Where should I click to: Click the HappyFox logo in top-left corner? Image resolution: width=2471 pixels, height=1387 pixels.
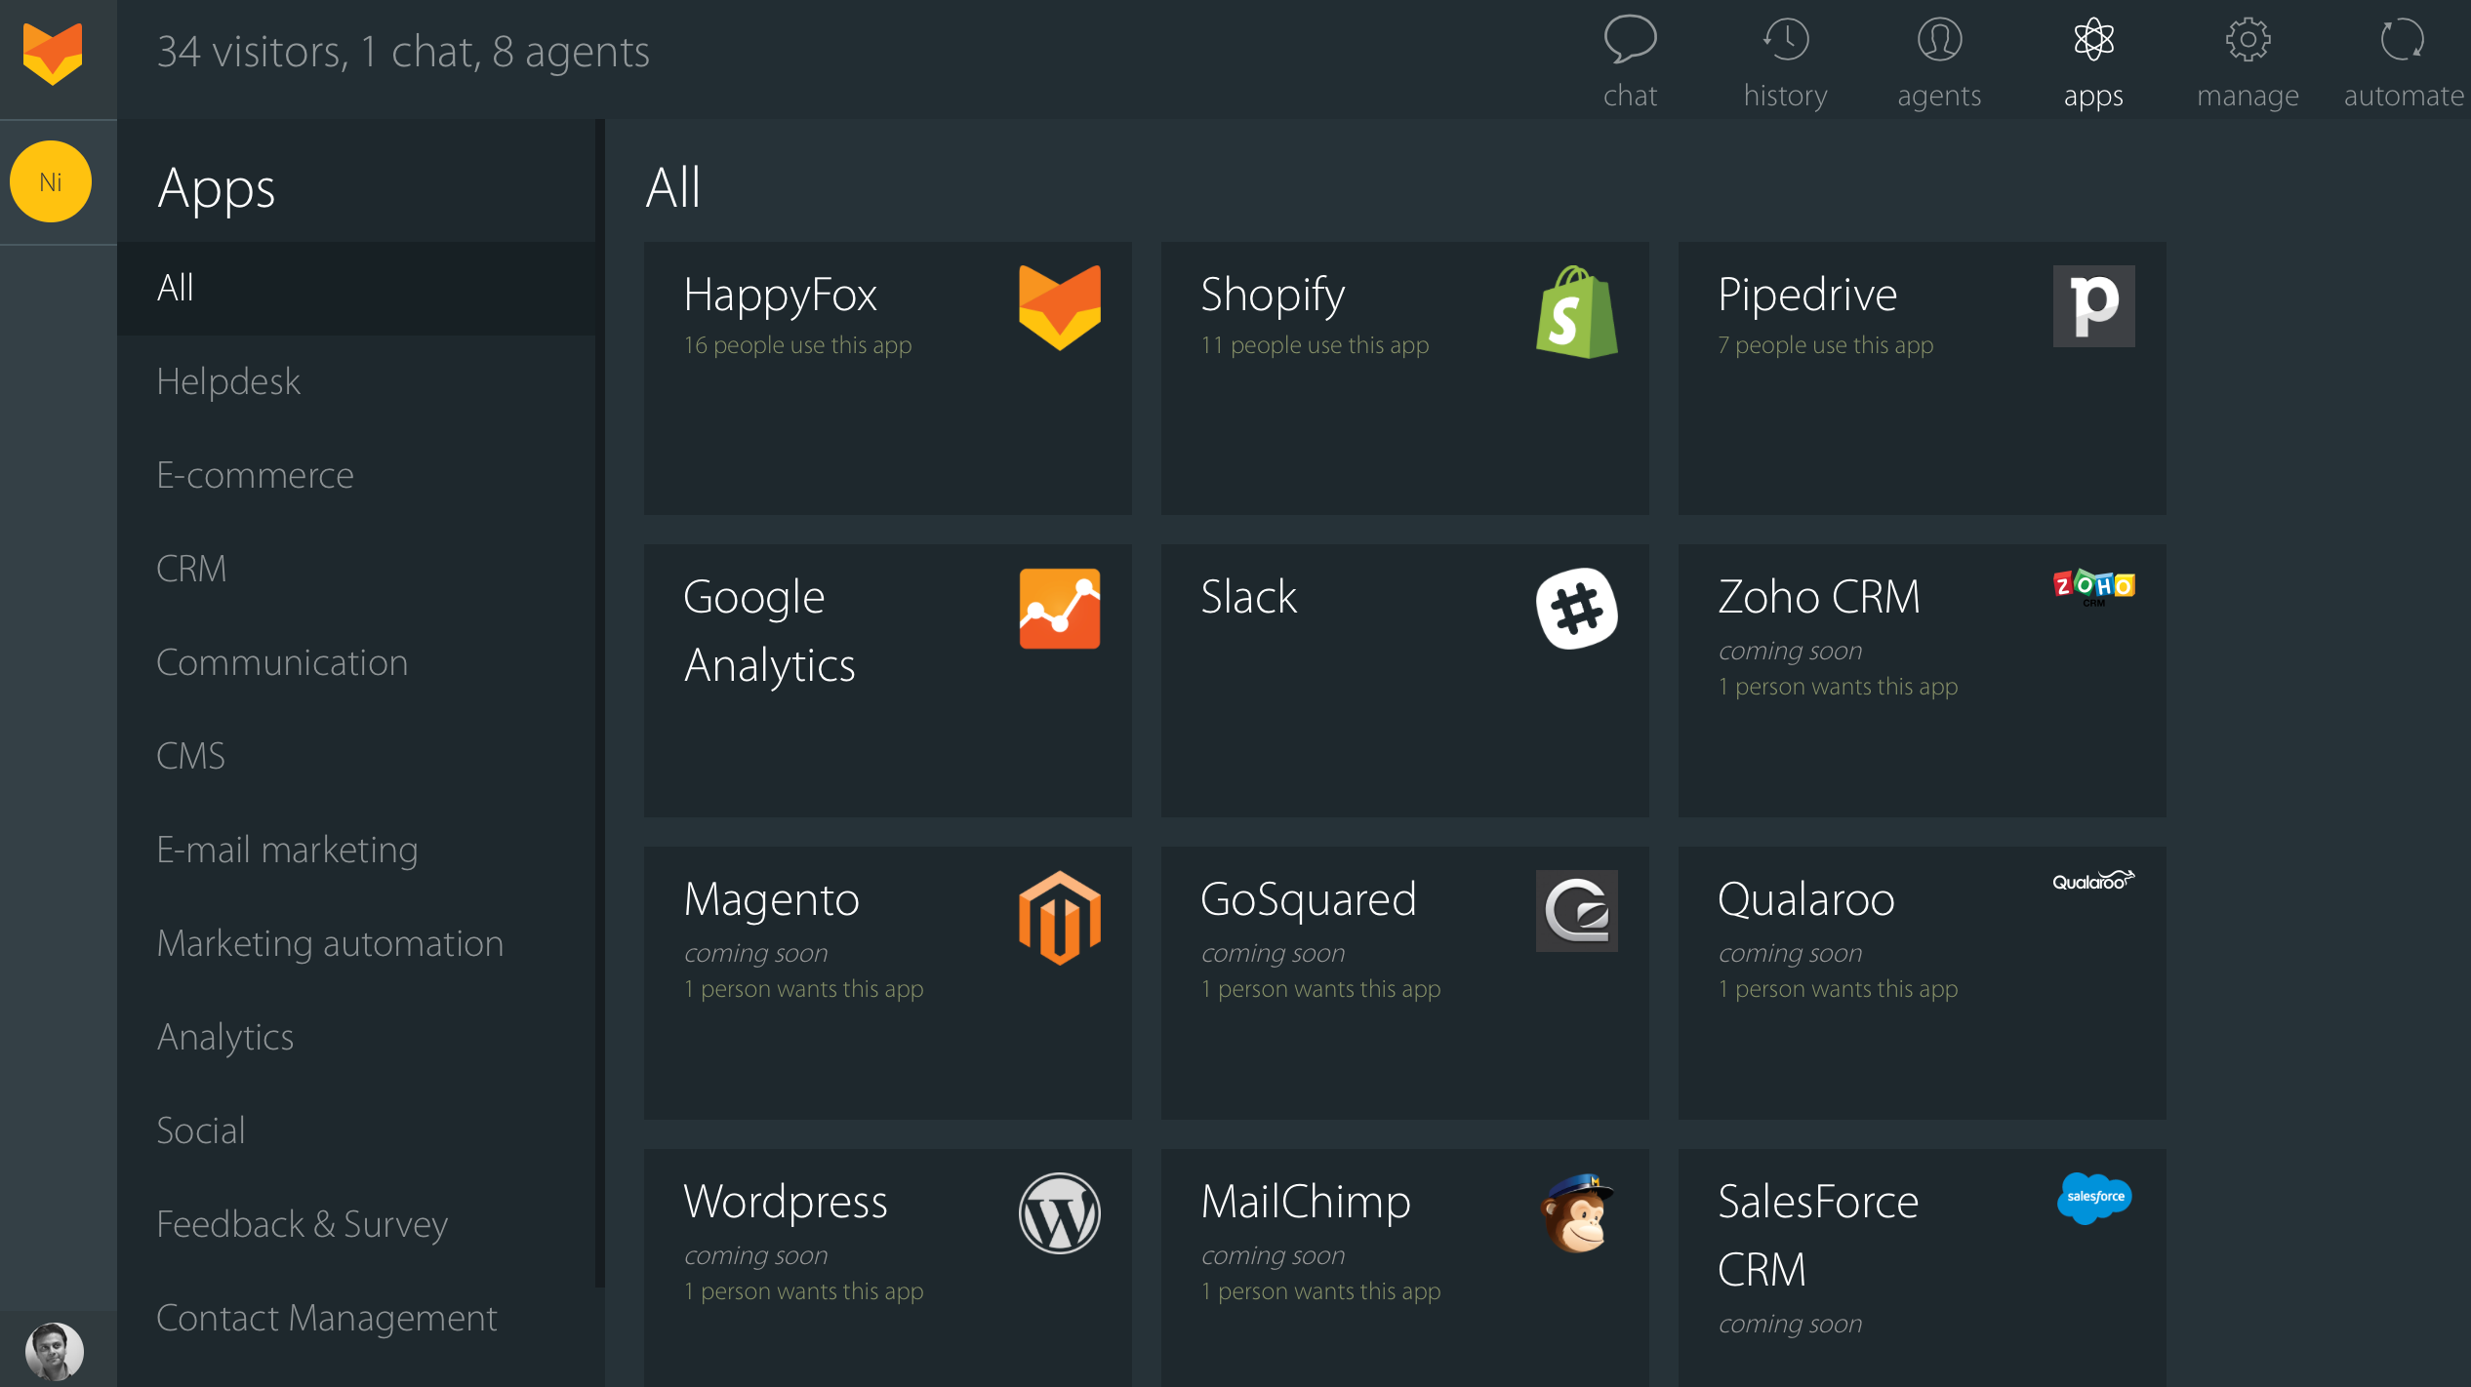[x=53, y=55]
